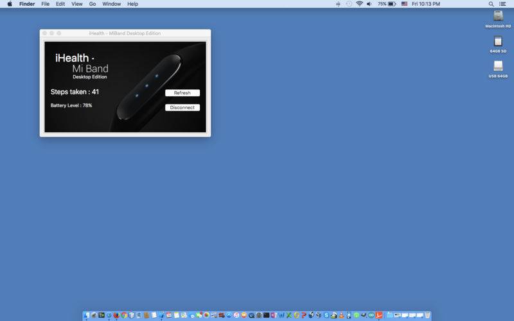Open the Trash in the Dock
This screenshot has width=514, height=321.
tap(427, 315)
